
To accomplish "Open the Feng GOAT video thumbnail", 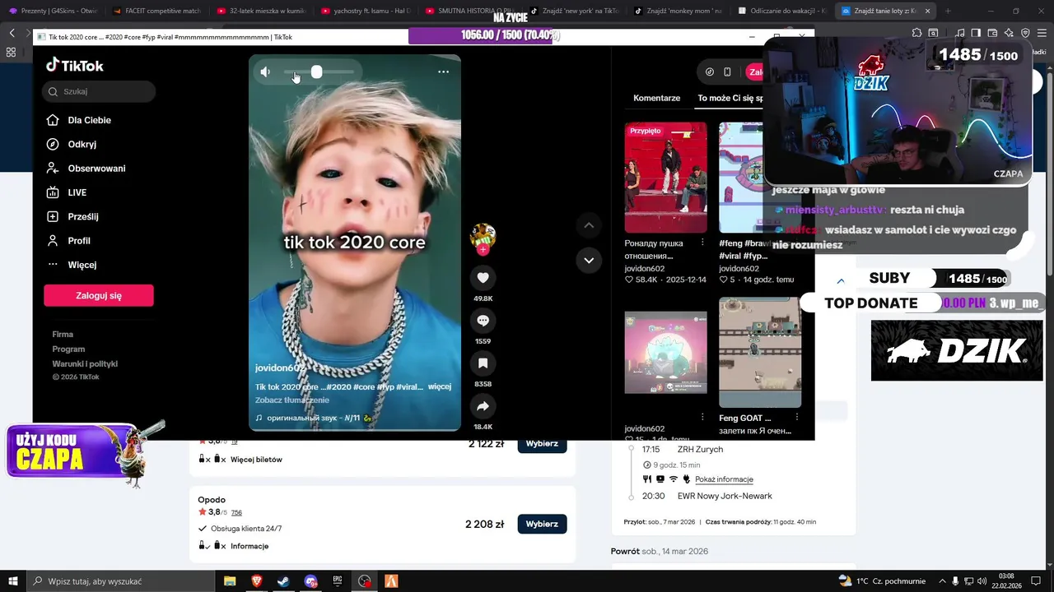I will (760, 353).
